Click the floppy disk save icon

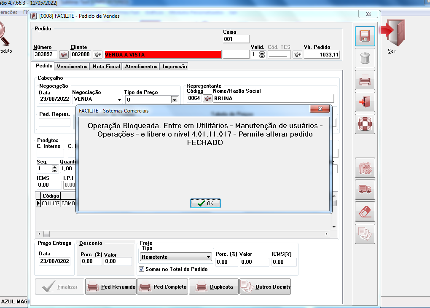(x=365, y=36)
